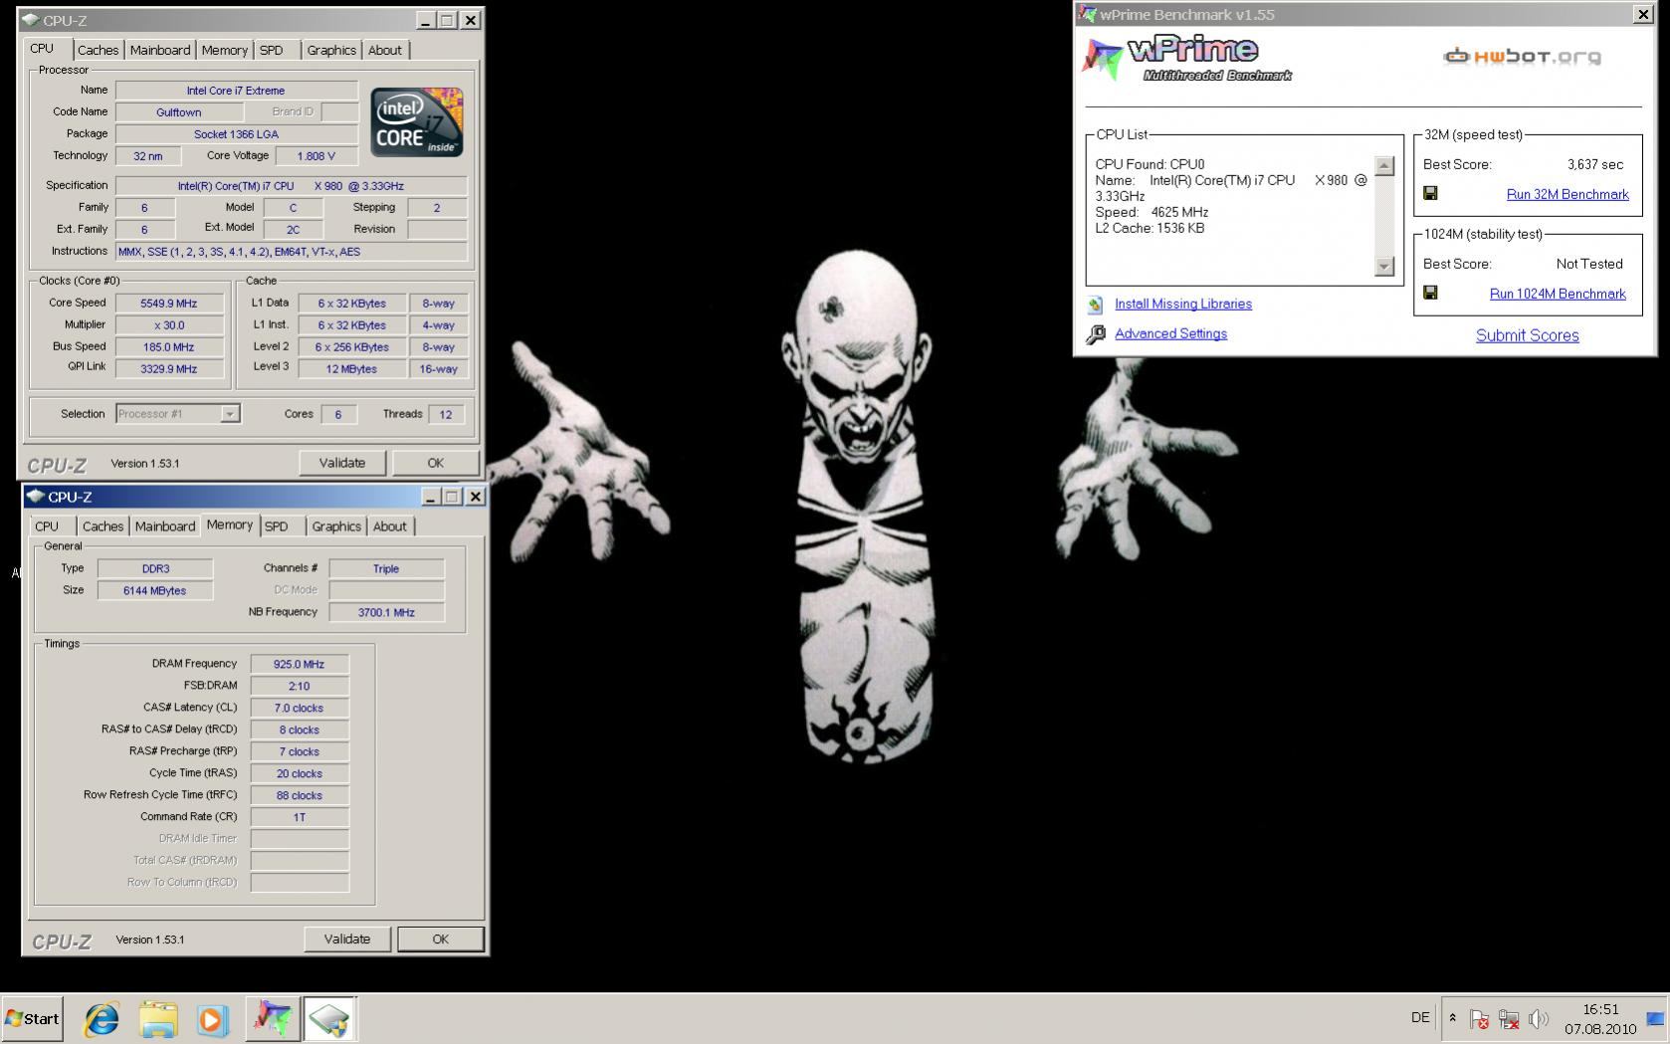Click DRAM Frequency value 925.0 MHz

pyautogui.click(x=300, y=664)
